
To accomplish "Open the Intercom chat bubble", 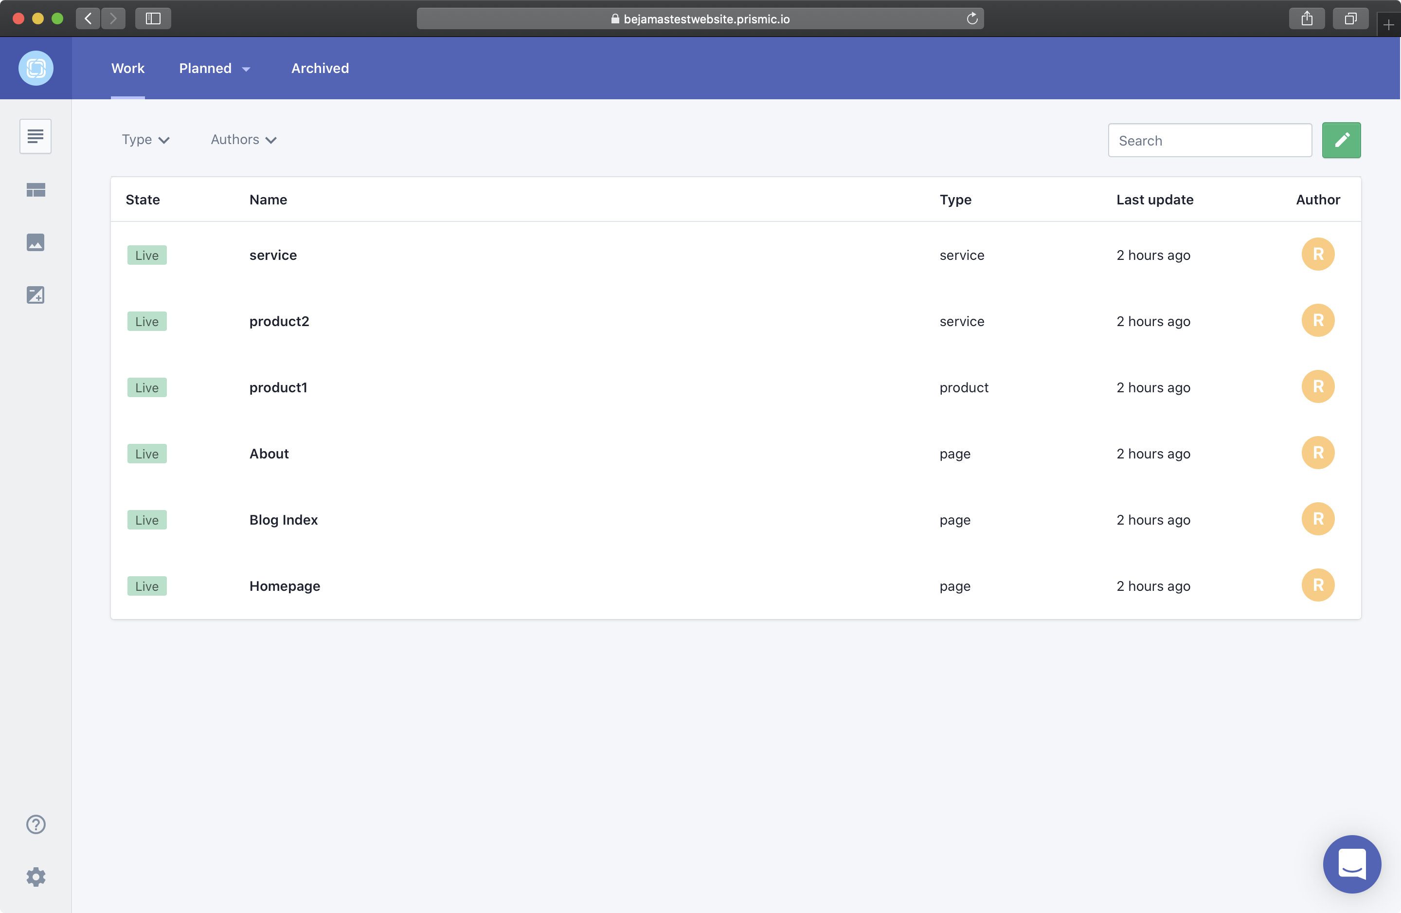I will tap(1351, 864).
